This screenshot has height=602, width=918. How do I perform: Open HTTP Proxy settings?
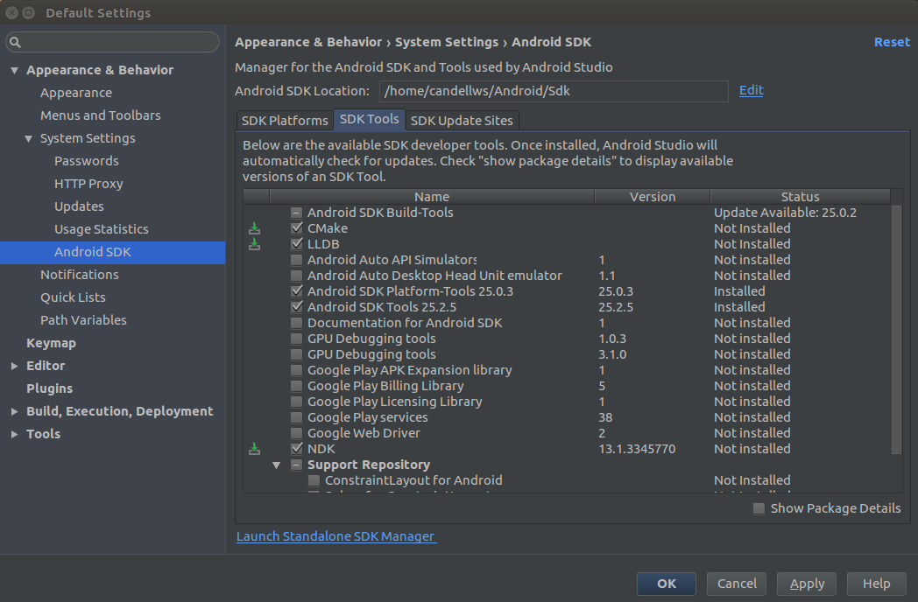pyautogui.click(x=88, y=184)
